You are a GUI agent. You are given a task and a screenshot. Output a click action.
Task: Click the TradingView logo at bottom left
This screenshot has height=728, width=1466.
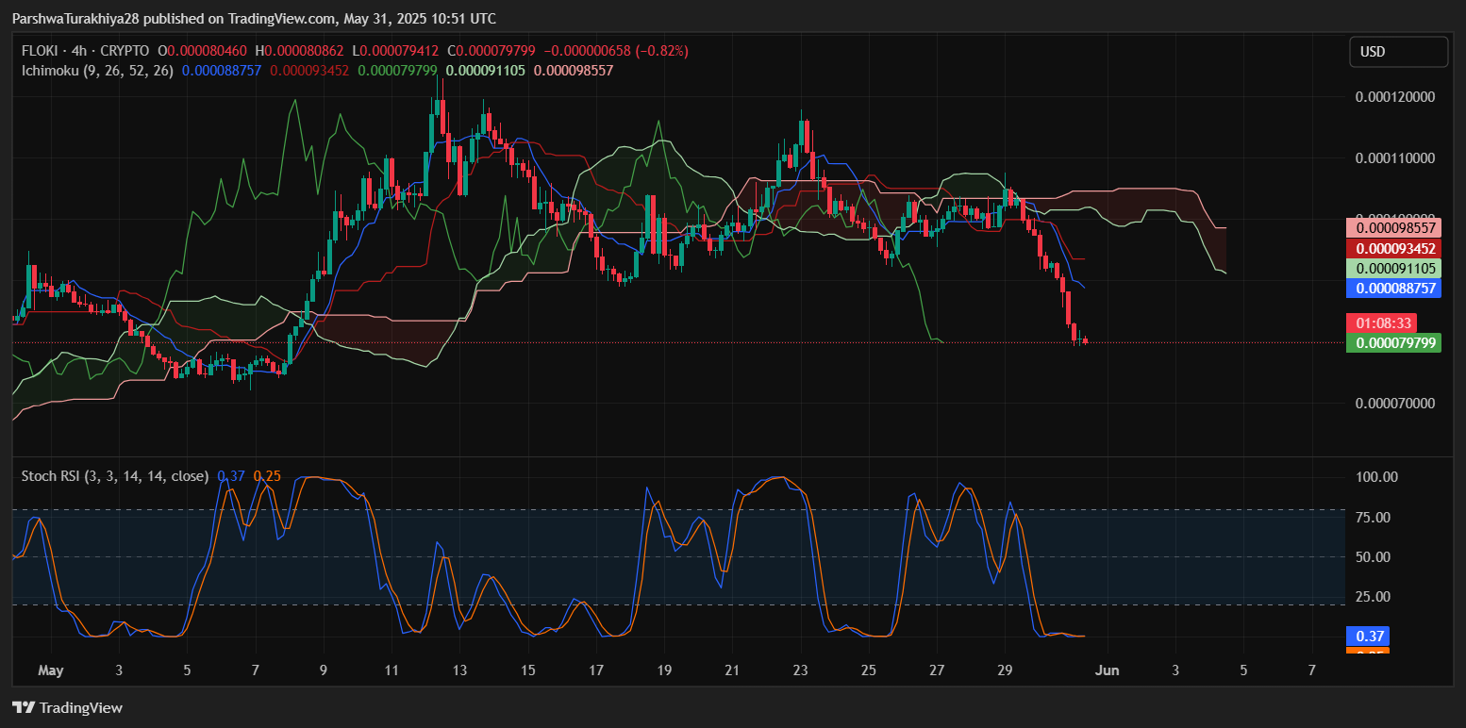pos(67,707)
